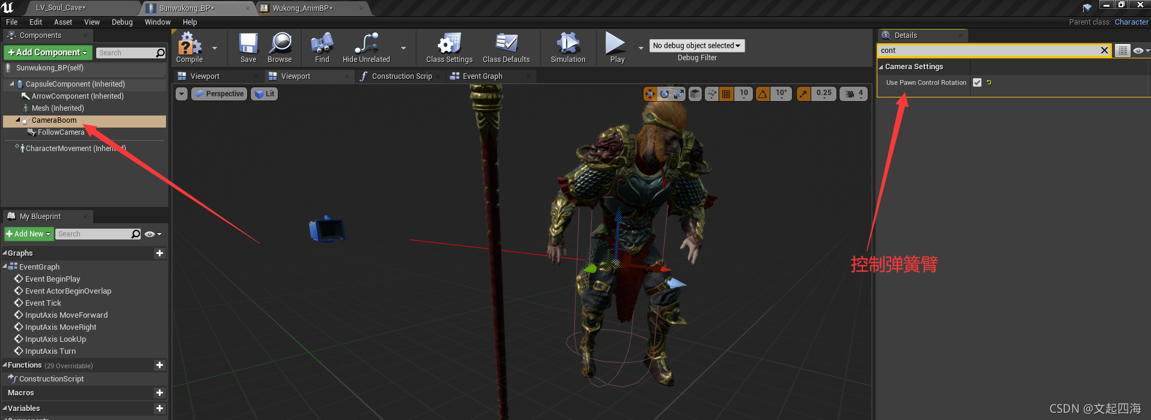Click the search magnifier in the Components panel
Viewport: 1151px width, 420px height.
tap(160, 53)
